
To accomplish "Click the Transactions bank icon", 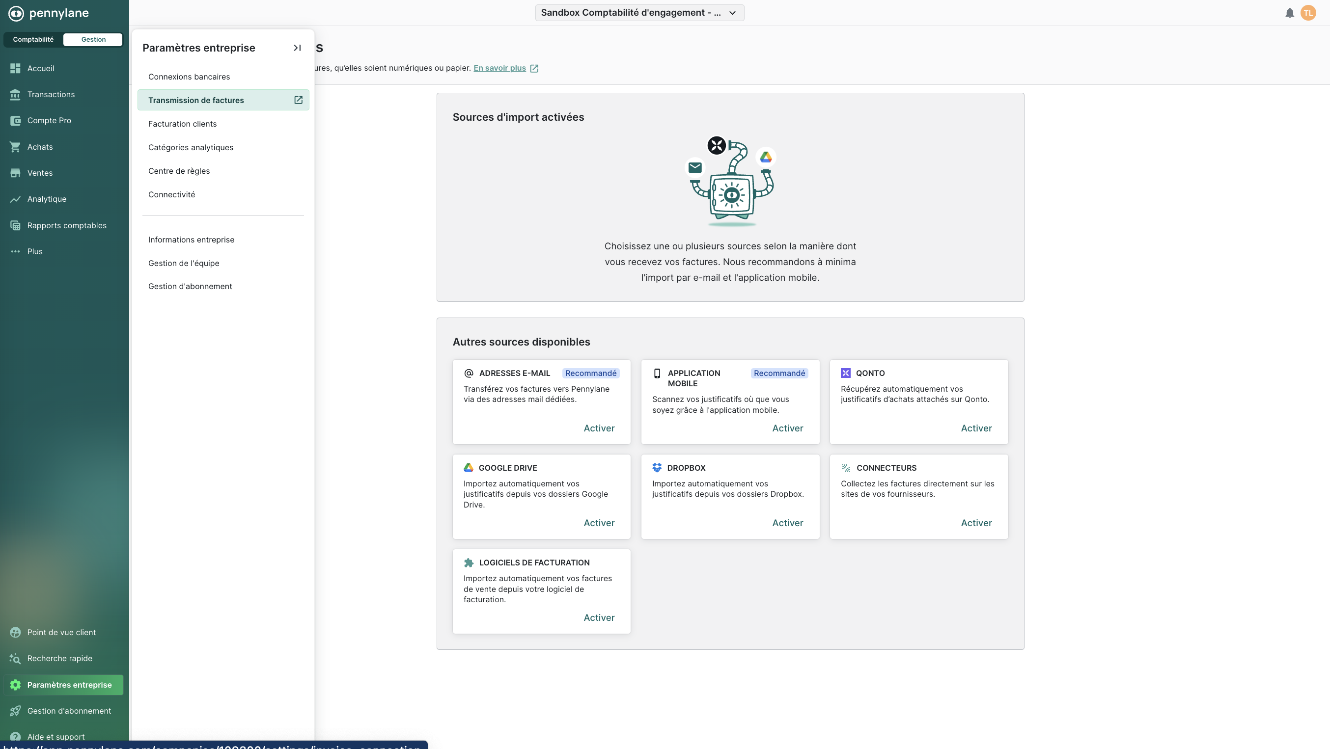I will tap(16, 94).
